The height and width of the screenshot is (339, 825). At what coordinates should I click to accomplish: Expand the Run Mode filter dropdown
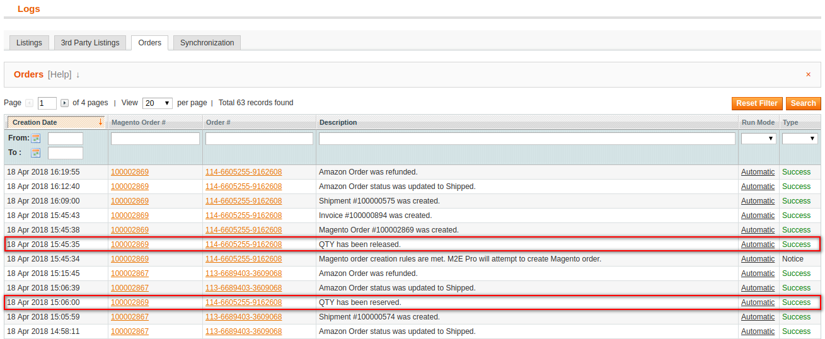[x=758, y=139]
